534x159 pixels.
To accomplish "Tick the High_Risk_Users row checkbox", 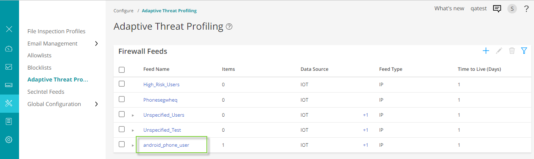I will (122, 84).
